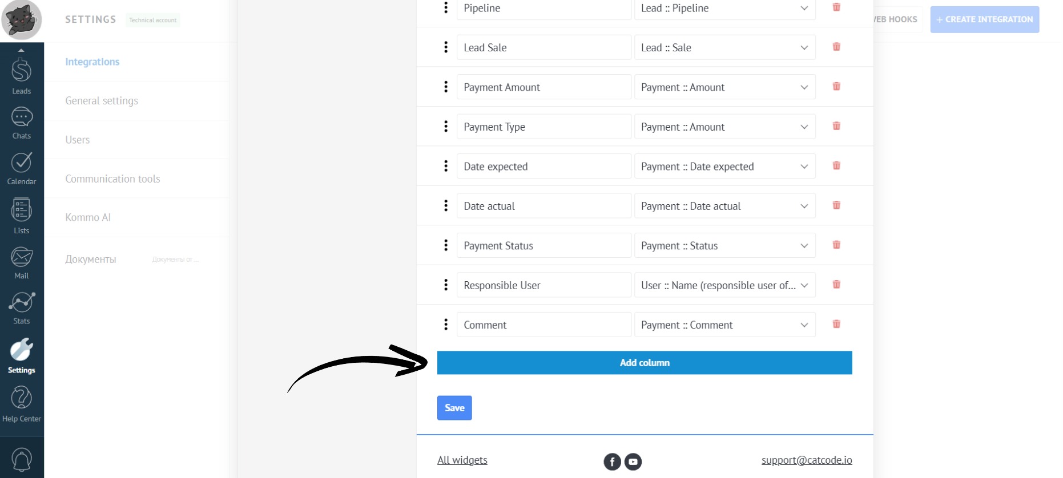Click the Payment Type name field

pos(543,127)
